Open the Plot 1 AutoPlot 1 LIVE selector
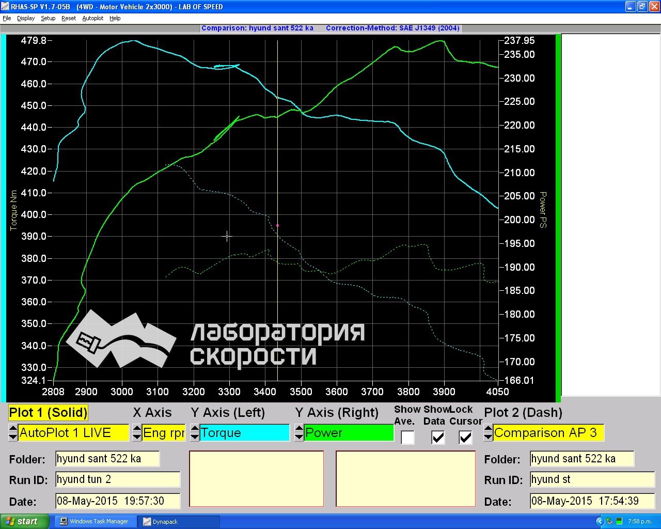 pyautogui.click(x=73, y=433)
